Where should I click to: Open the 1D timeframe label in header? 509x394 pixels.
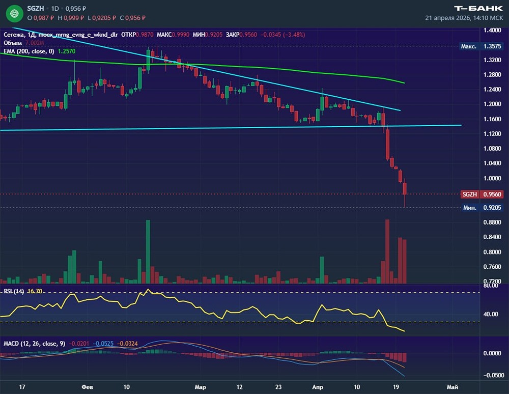tap(55, 9)
